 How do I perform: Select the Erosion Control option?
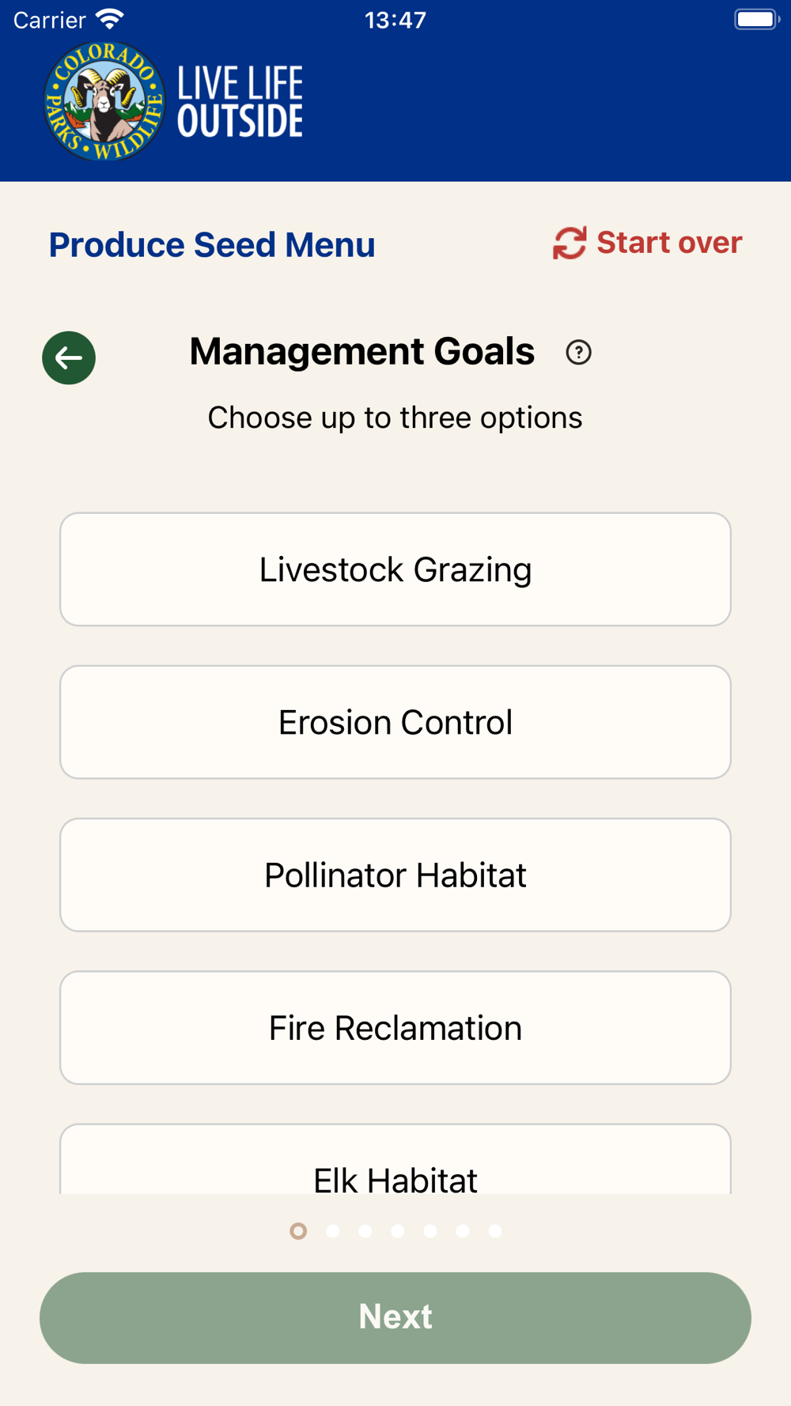click(395, 722)
